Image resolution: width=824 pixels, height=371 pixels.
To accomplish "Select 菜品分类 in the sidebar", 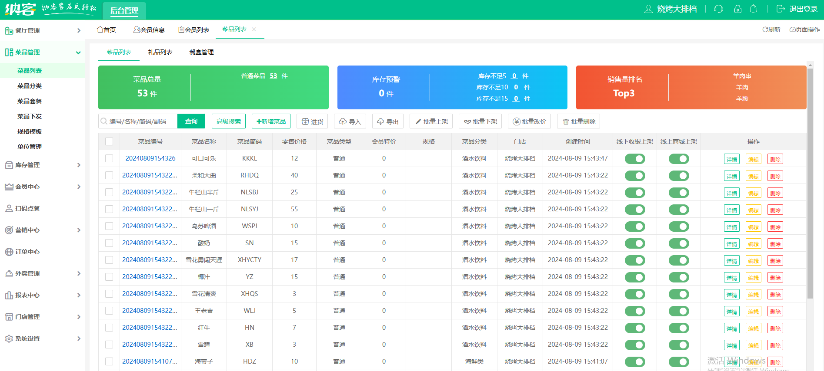I will pyautogui.click(x=30, y=86).
